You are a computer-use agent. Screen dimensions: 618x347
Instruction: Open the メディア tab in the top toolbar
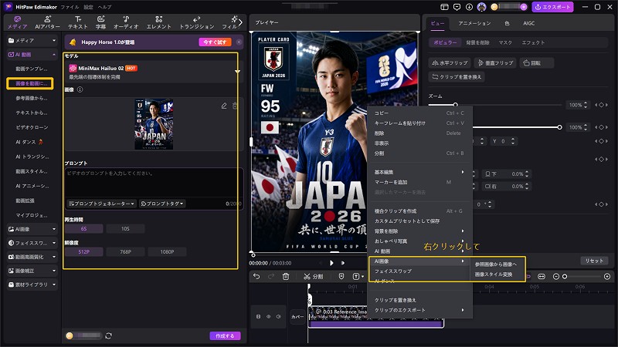point(17,22)
